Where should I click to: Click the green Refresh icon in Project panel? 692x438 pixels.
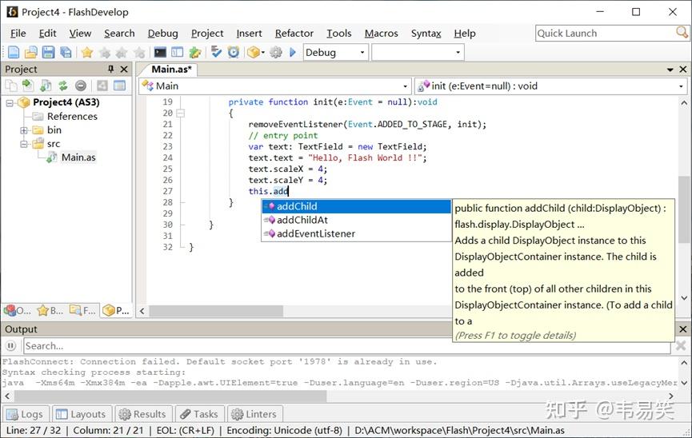(62, 86)
